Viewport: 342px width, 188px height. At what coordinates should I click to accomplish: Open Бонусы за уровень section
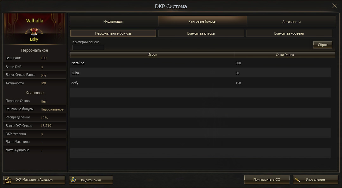pos(289,33)
